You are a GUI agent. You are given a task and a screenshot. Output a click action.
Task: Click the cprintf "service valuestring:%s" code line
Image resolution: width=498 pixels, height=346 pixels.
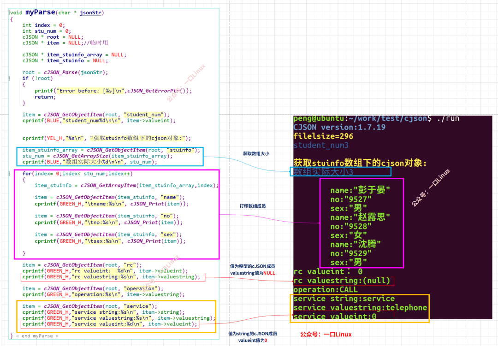point(119,318)
